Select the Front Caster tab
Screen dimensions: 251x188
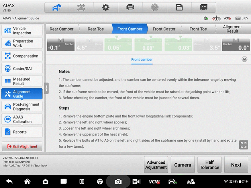(164, 29)
